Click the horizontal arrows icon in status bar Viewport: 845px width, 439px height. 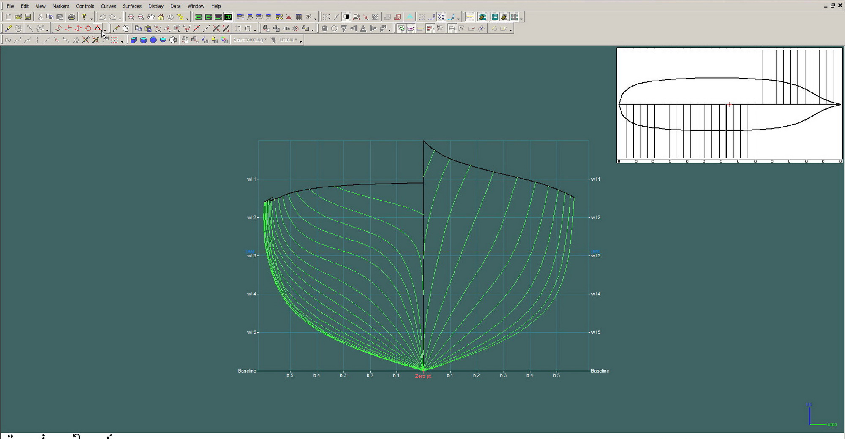pyautogui.click(x=10, y=436)
